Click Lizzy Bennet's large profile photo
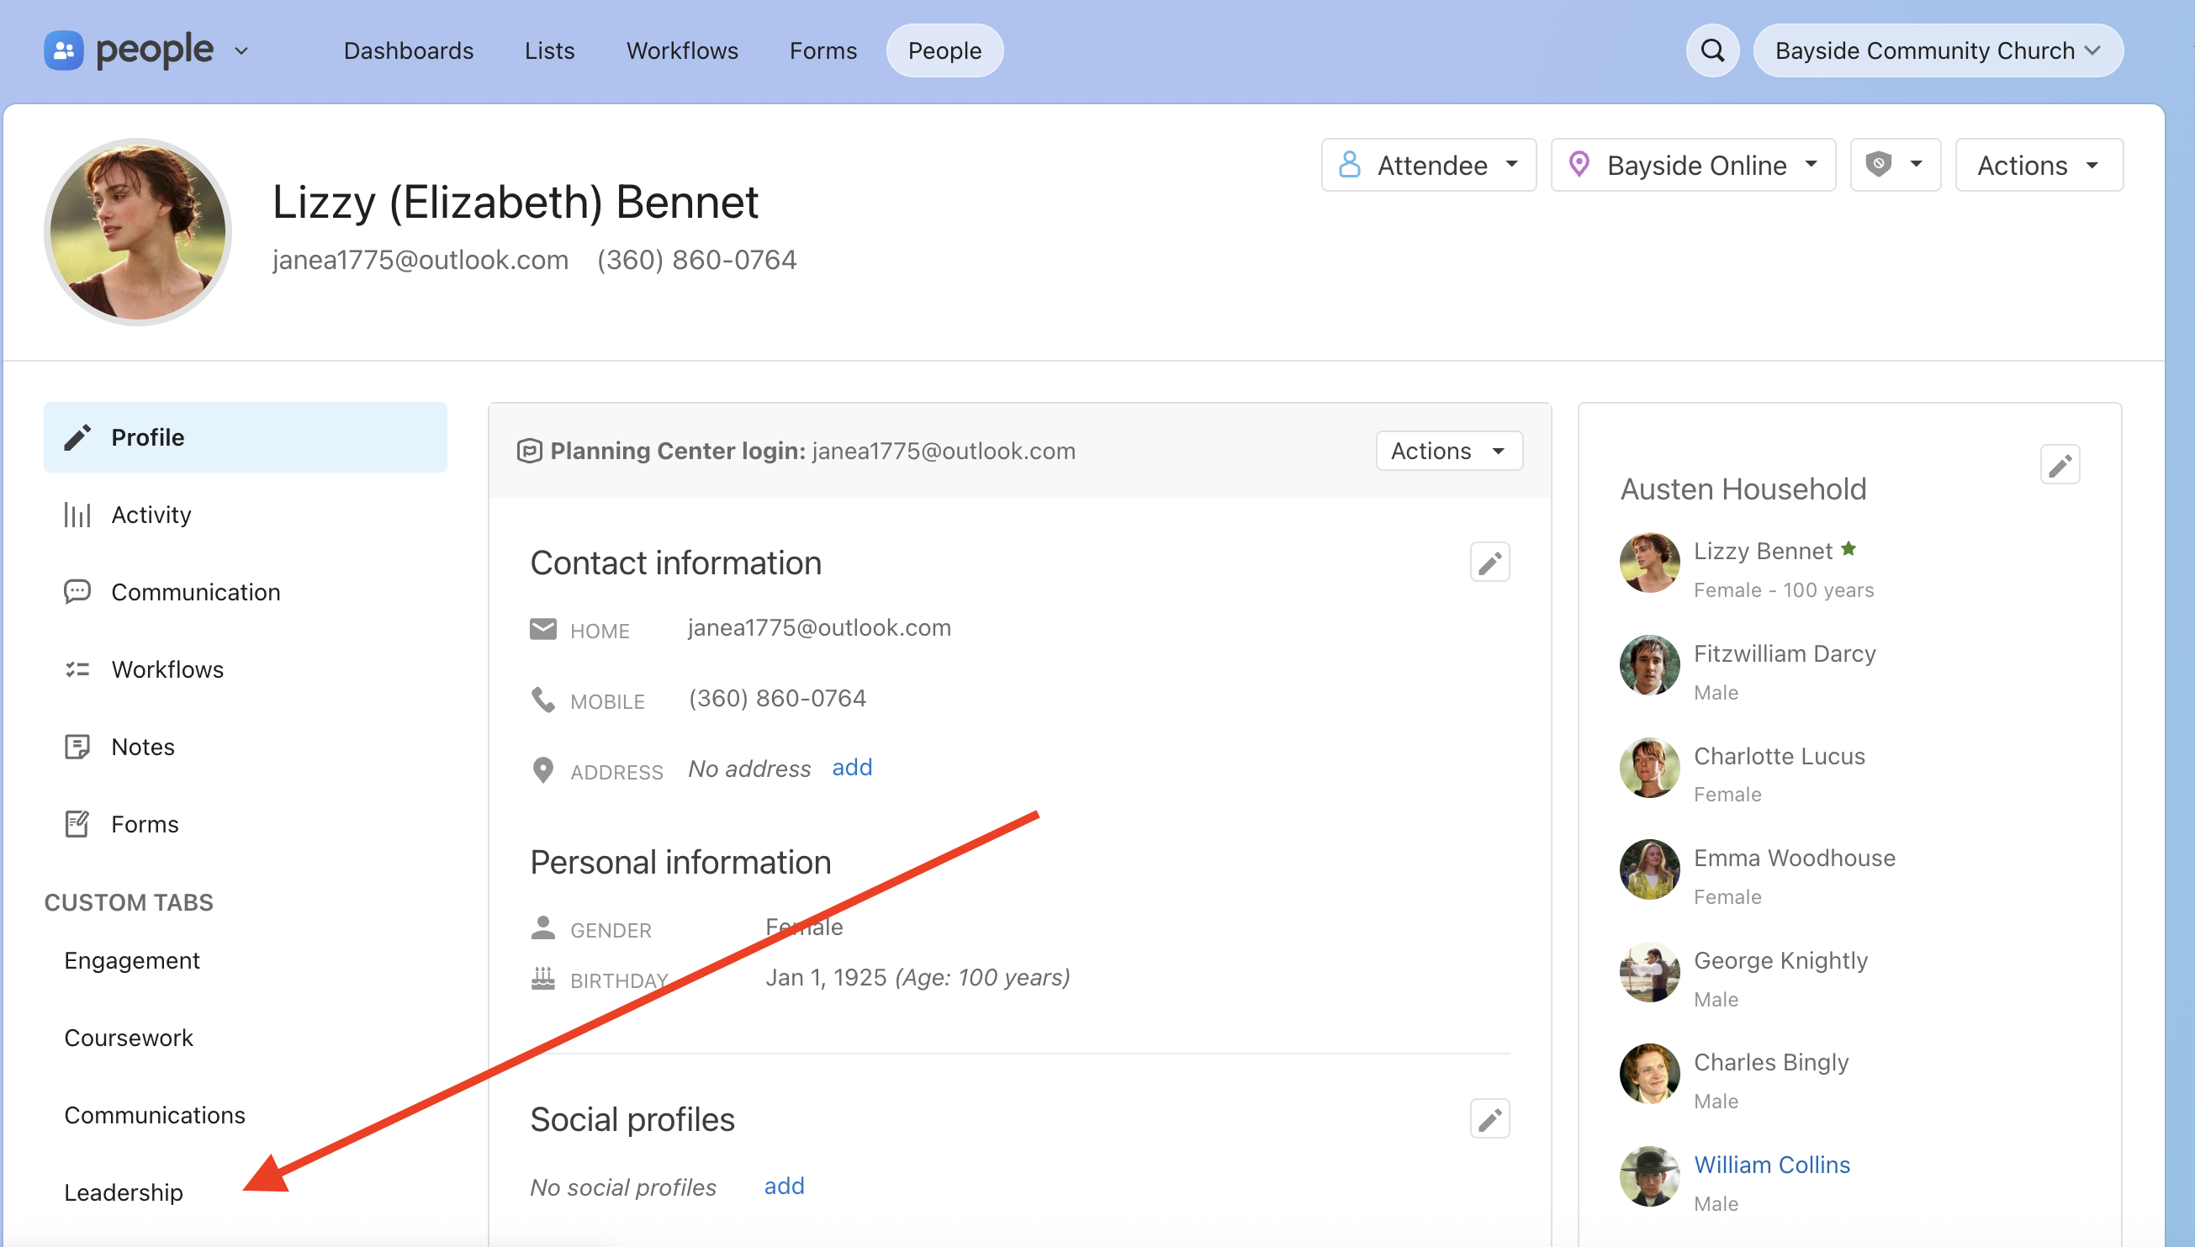2195x1247 pixels. pyautogui.click(x=138, y=232)
